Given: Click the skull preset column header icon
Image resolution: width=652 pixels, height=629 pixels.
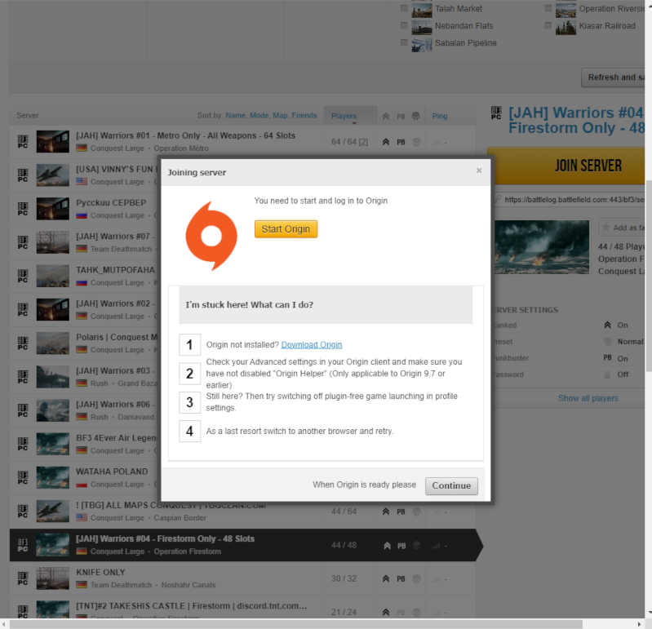Looking at the screenshot, I should point(416,116).
